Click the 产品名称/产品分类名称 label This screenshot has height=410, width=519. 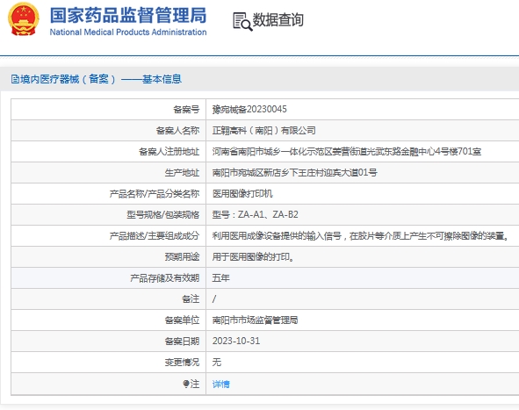tap(155, 193)
